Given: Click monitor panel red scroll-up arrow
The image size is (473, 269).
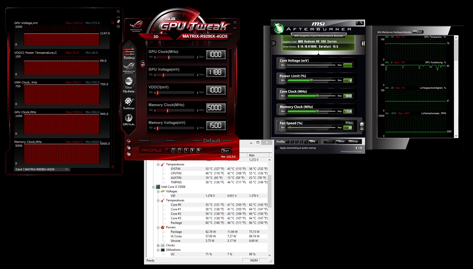Looking at the screenshot, I should [x=113, y=22].
